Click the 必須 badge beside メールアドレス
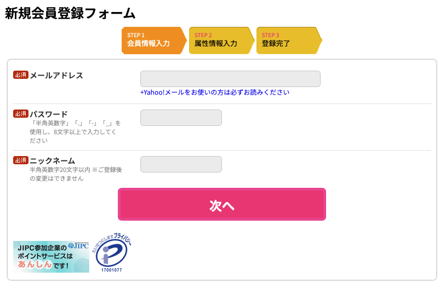The height and width of the screenshot is (282, 445). (21, 75)
